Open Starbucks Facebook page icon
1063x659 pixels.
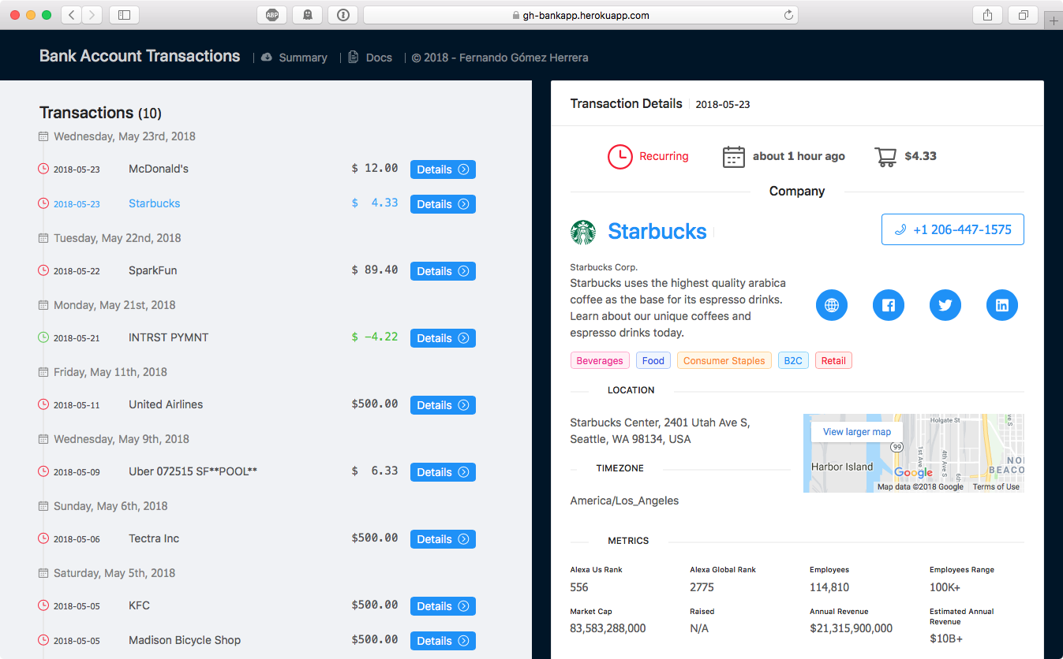pos(888,305)
